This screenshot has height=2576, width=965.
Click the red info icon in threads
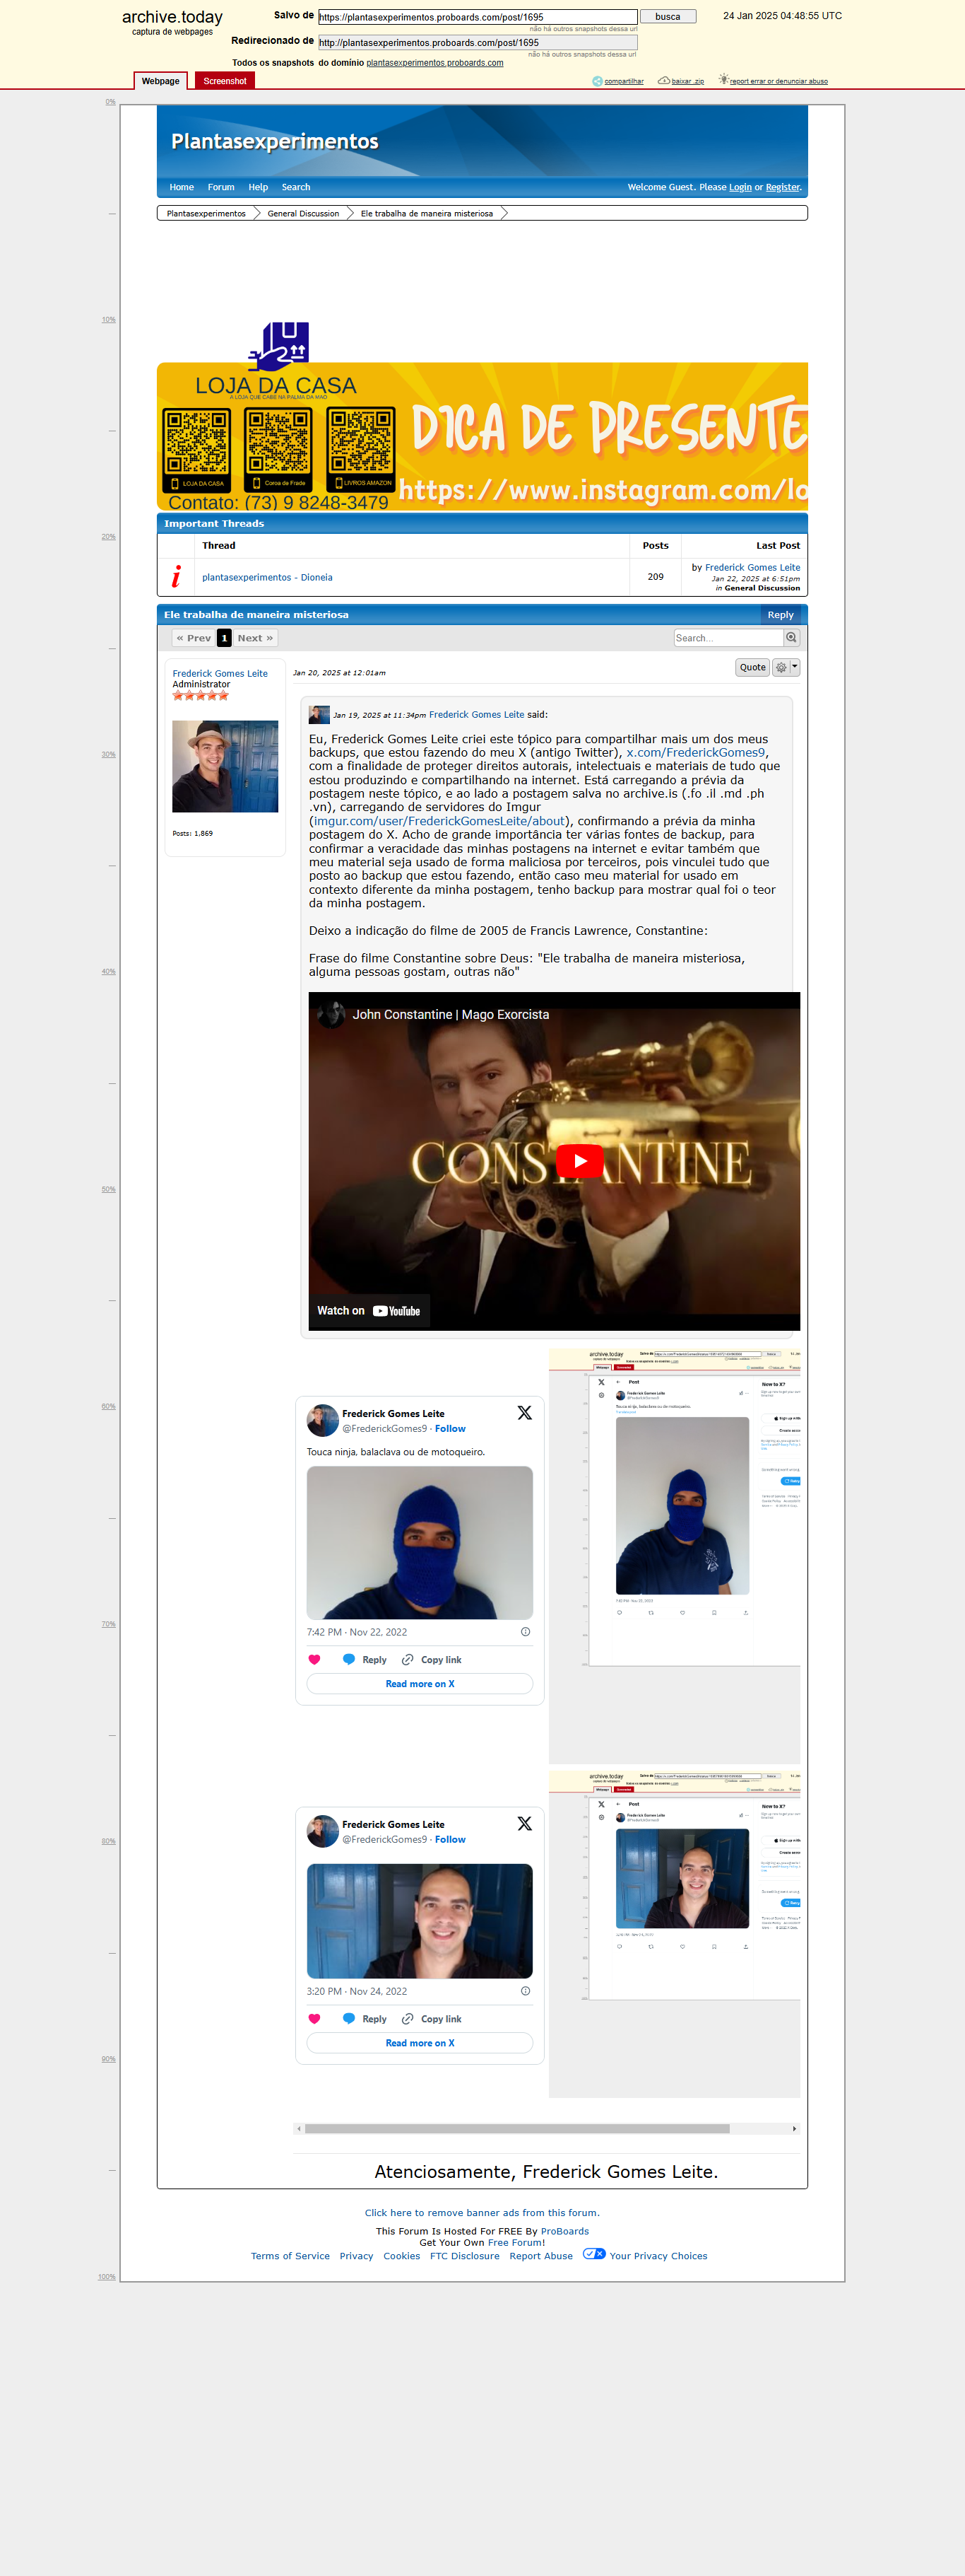(176, 576)
